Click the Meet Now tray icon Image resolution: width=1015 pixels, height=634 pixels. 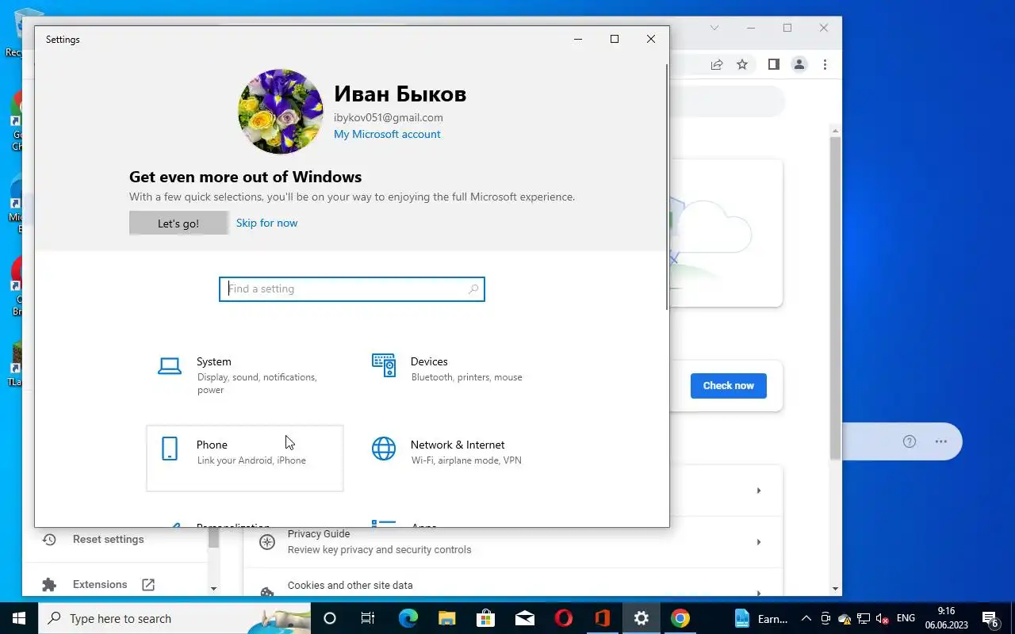pyautogui.click(x=825, y=618)
